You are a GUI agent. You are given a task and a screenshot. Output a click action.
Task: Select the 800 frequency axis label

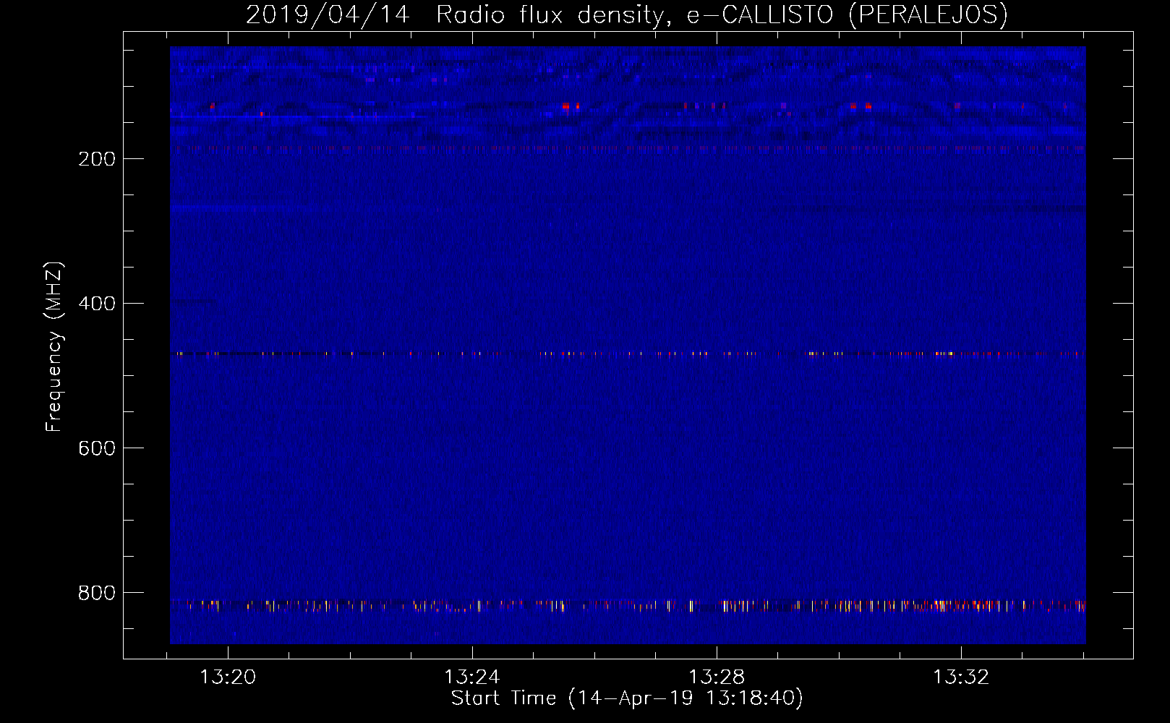click(x=97, y=593)
